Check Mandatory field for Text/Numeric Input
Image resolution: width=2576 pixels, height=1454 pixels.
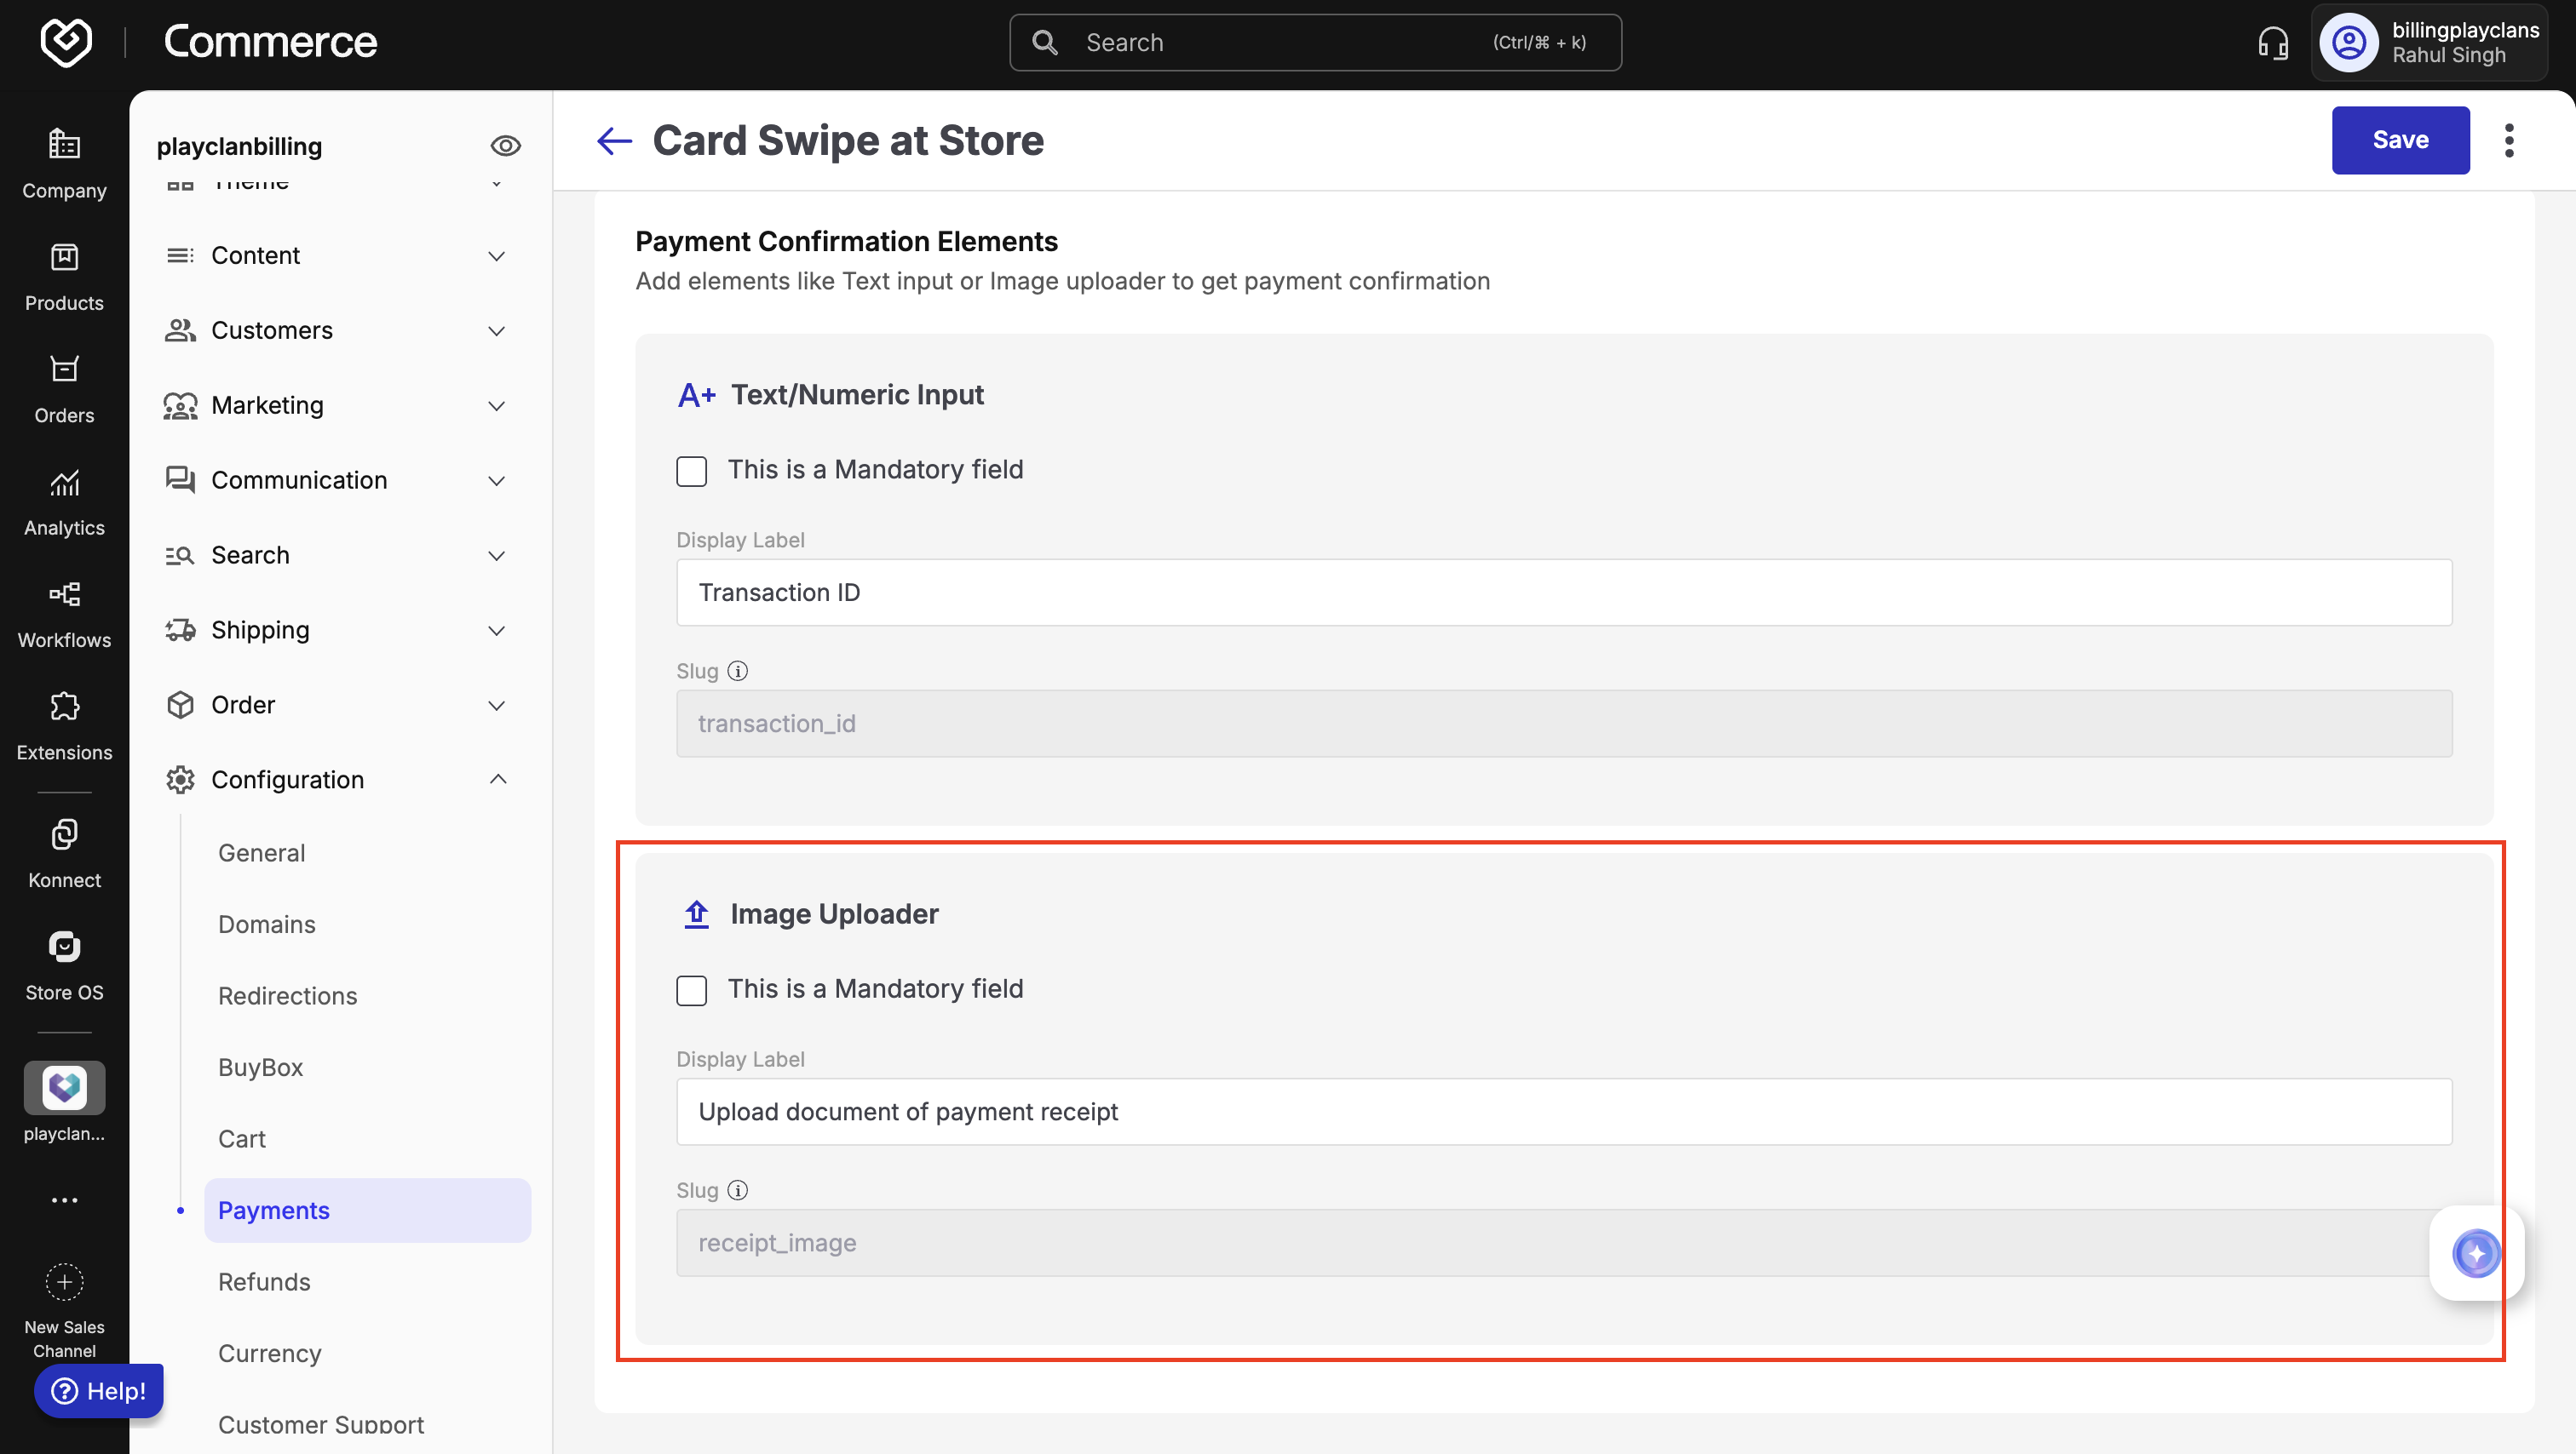pyautogui.click(x=691, y=471)
